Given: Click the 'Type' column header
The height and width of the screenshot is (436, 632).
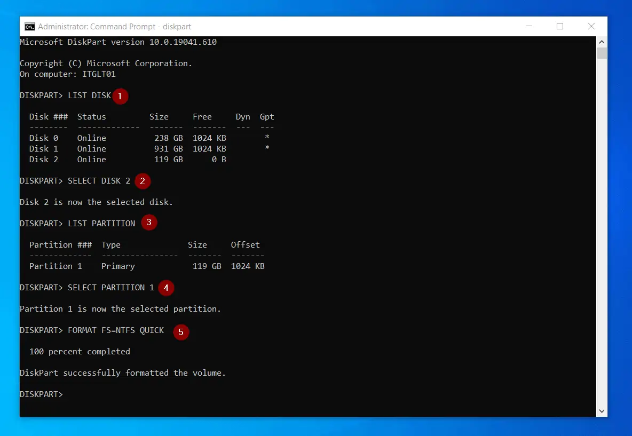Looking at the screenshot, I should tap(111, 245).
